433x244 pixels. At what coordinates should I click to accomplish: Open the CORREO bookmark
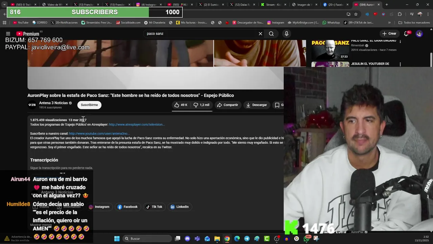click(40, 23)
